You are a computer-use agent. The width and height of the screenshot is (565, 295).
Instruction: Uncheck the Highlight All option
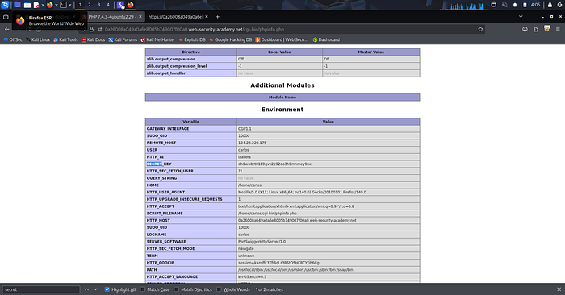coord(120,289)
